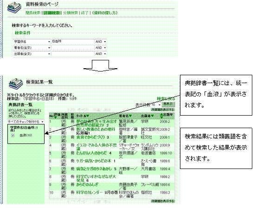The height and width of the screenshot is (208, 263).
Task: Sort by No column arrow icon
Action: tap(55, 117)
